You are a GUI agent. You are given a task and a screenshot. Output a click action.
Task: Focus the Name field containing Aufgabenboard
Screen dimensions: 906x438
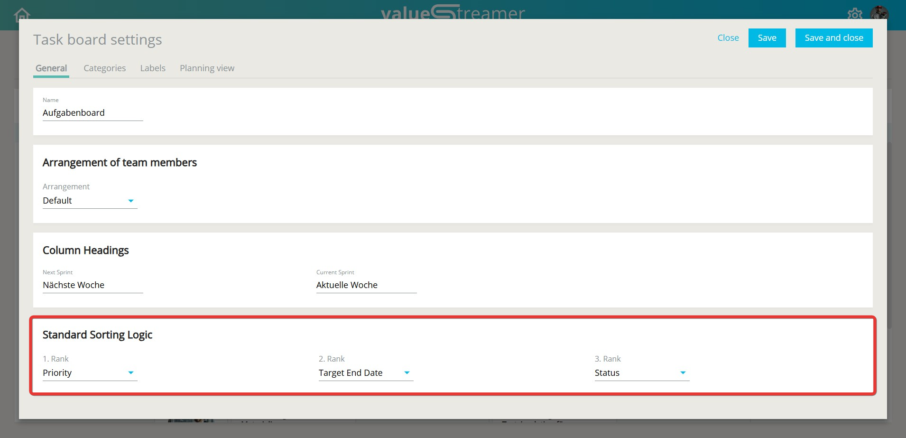tap(92, 113)
